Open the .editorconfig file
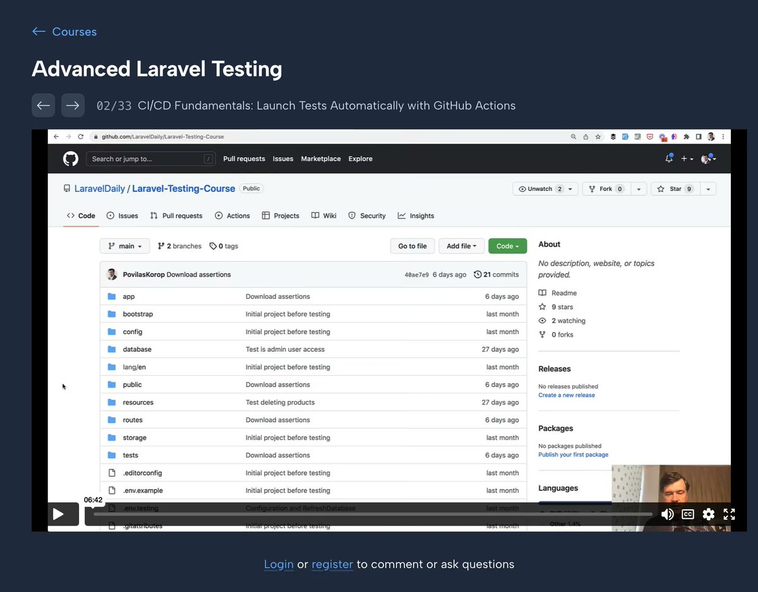The width and height of the screenshot is (758, 592). 142,473
